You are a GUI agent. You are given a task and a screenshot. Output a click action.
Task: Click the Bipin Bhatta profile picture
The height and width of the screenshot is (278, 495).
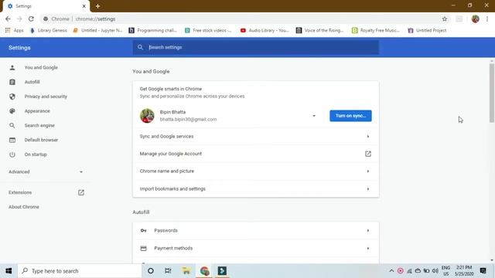click(x=147, y=116)
